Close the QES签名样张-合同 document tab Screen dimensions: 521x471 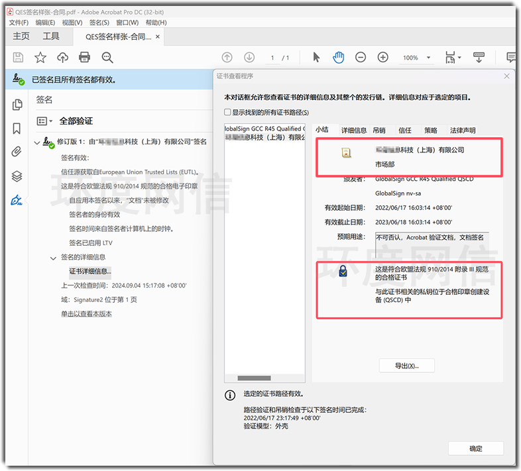click(158, 36)
